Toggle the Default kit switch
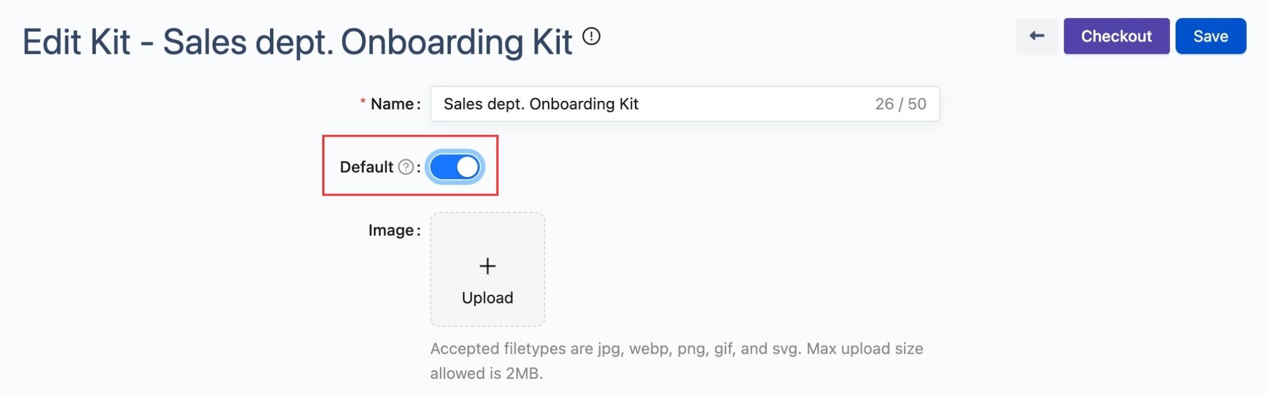This screenshot has width=1268, height=398. 454,167
